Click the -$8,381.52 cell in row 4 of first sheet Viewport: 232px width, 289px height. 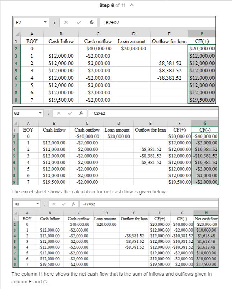pos(169,63)
